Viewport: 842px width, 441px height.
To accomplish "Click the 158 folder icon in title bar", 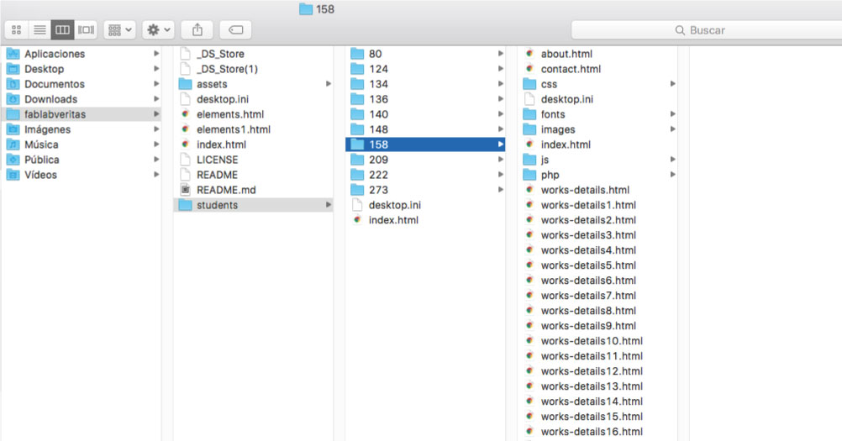I will click(x=306, y=9).
